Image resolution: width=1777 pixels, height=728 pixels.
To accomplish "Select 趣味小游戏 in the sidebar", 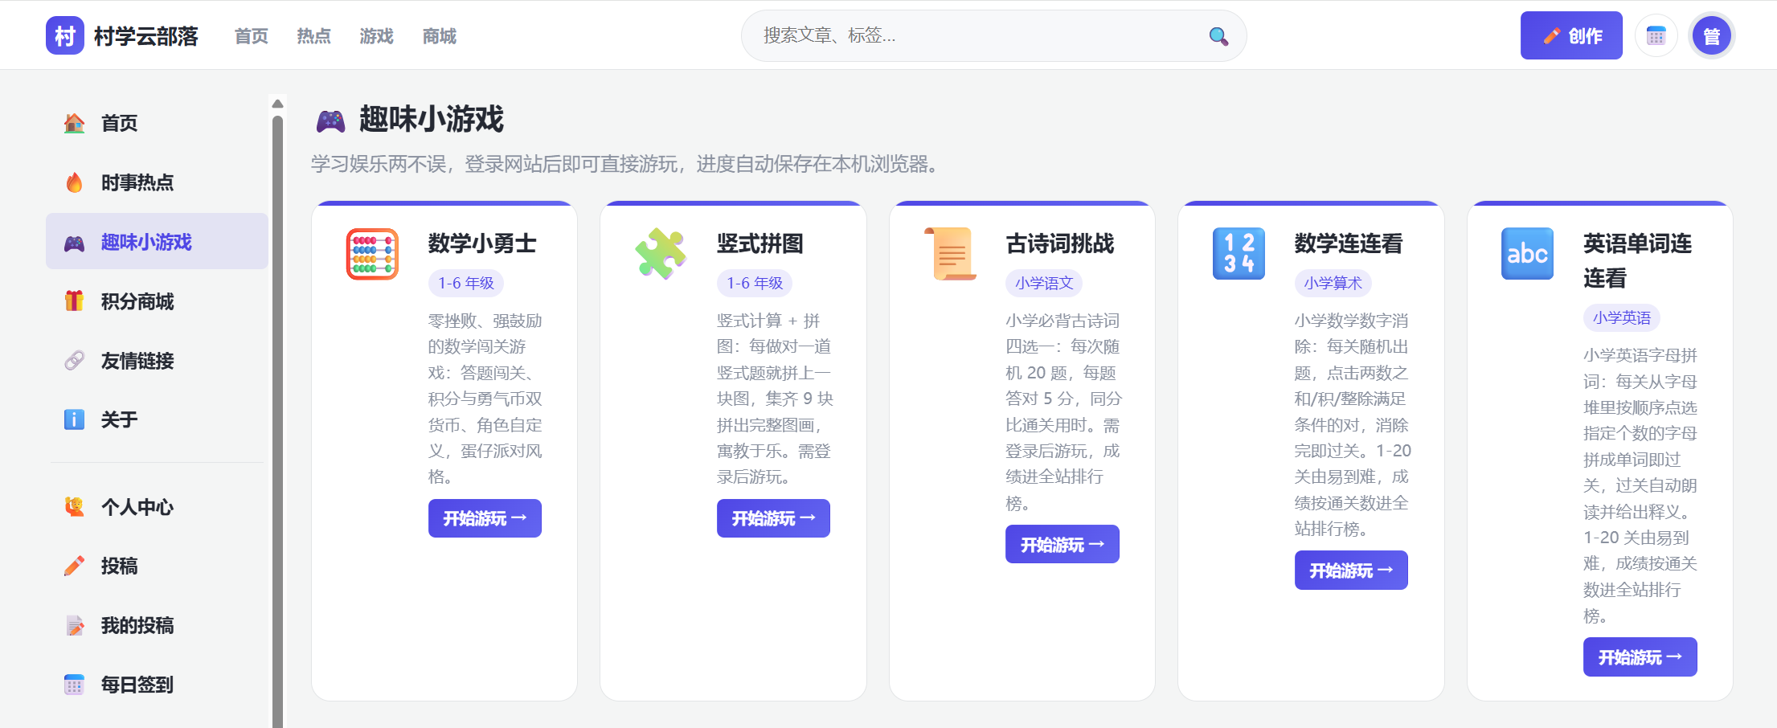I will point(157,241).
